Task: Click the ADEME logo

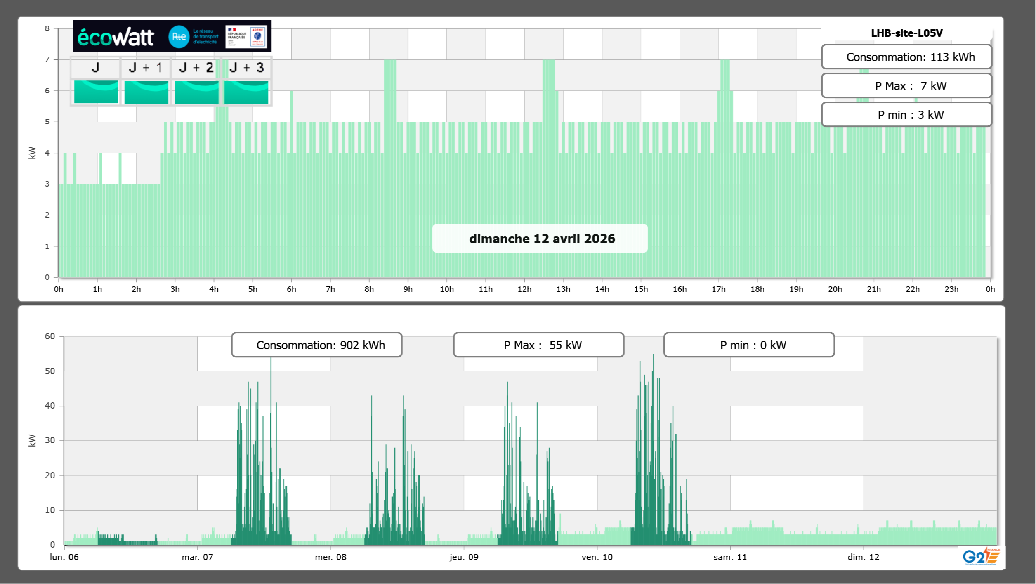Action: pyautogui.click(x=258, y=37)
